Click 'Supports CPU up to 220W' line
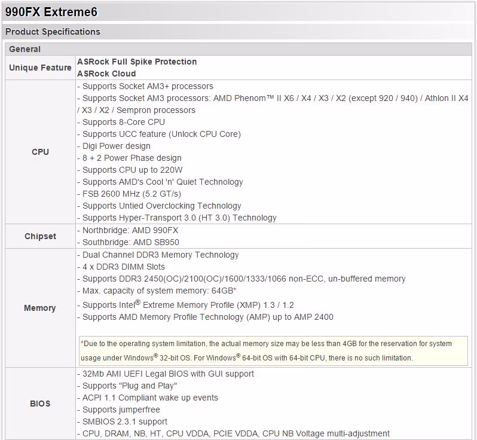 pos(130,170)
